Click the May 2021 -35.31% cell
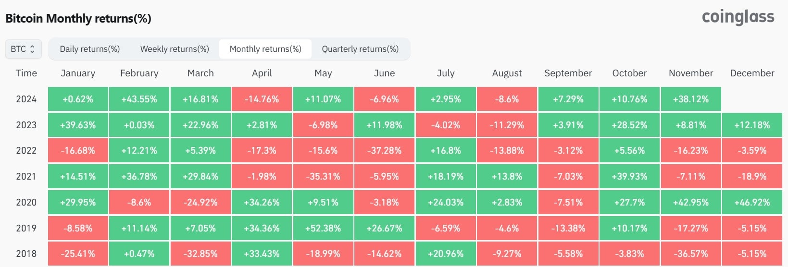Viewport: 788px width, 267px height. coord(323,177)
